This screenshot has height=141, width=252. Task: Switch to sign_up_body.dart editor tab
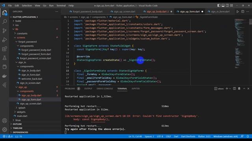(157, 11)
